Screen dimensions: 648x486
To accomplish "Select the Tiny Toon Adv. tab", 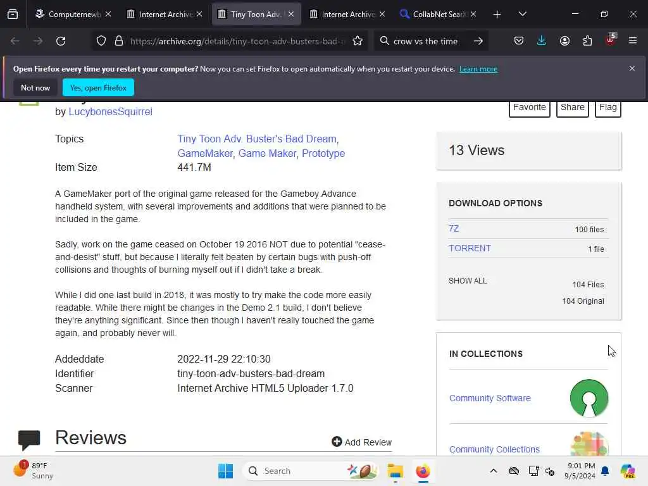I will click(x=256, y=14).
